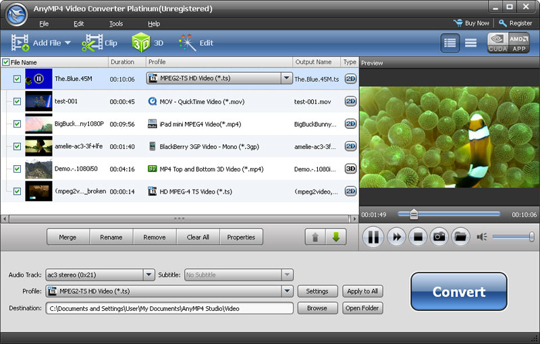This screenshot has height=344, width=540.
Task: Uncheck the amelie-ac3-3f+lfe file
Action: (x=17, y=146)
